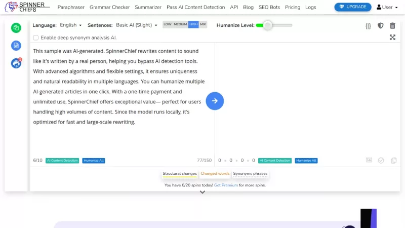Click output panel Humanize All button
This screenshot has height=228, width=405.
[x=306, y=161]
